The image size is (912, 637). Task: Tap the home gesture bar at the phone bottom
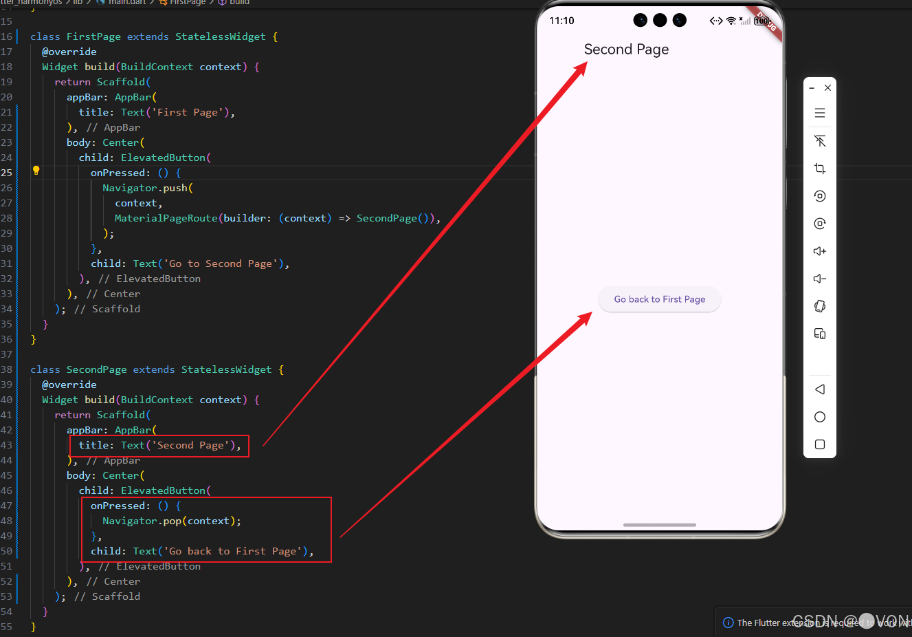tap(660, 525)
